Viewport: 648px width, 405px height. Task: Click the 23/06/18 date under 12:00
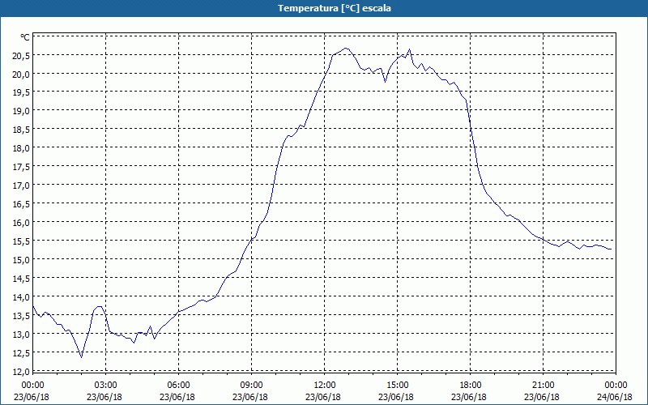click(x=323, y=397)
